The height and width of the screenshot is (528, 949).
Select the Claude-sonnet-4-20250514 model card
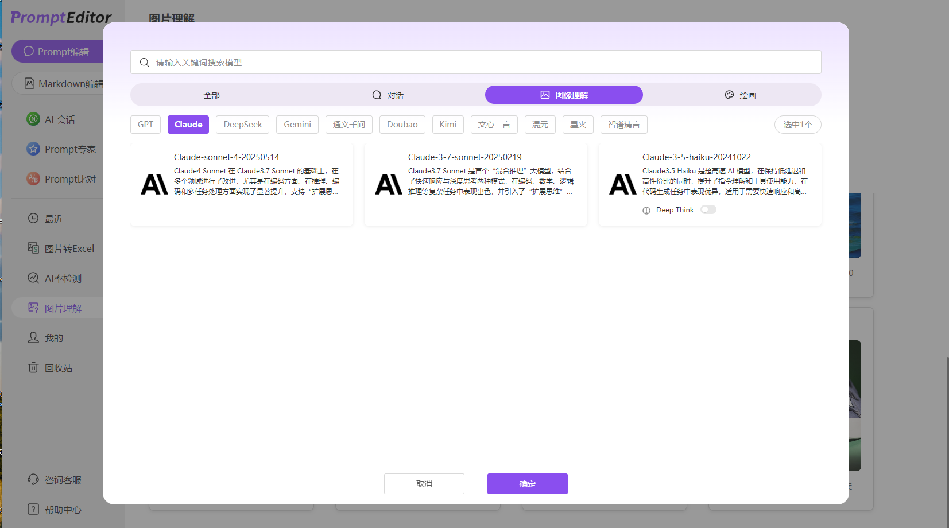pos(241,184)
